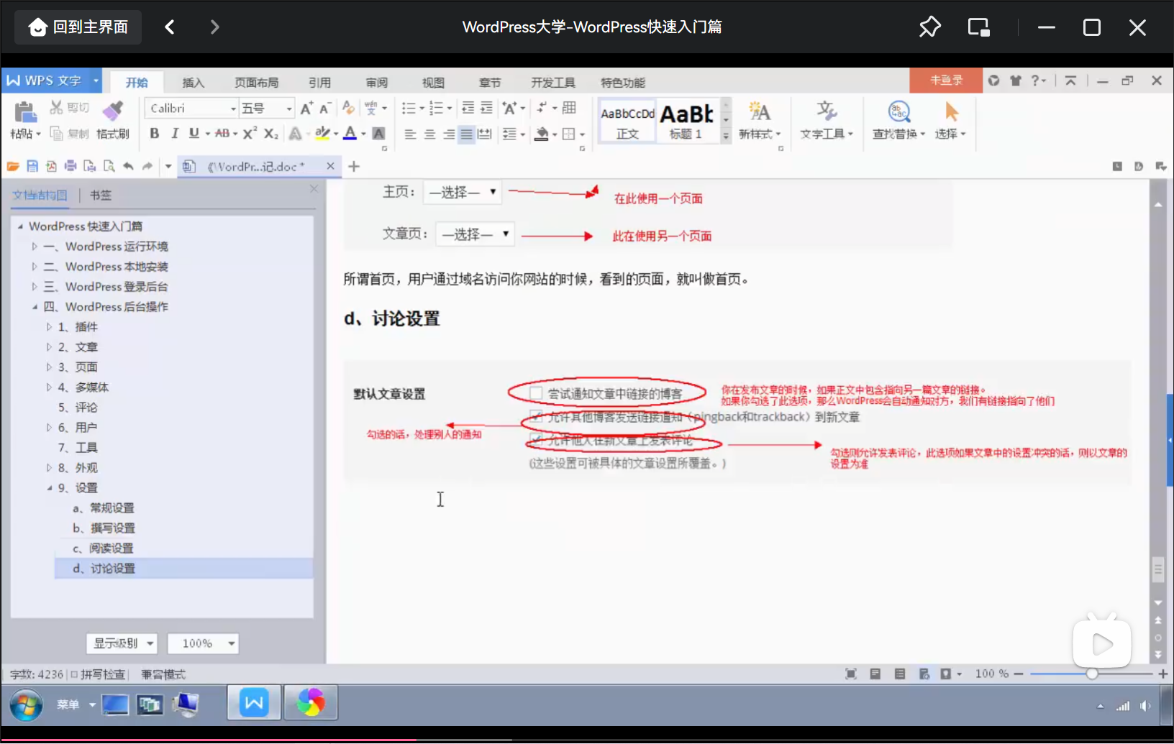Toggle 允许其他博客发送链接通知 checkbox
Screen dimensions: 1174x744
tap(536, 416)
